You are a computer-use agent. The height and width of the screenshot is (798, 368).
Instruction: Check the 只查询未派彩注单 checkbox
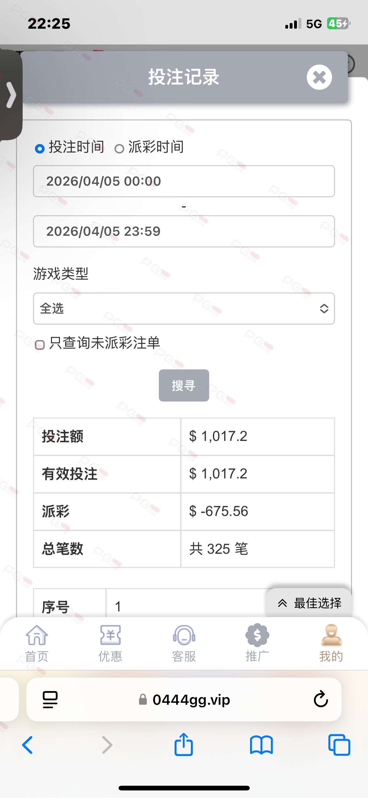click(x=40, y=345)
